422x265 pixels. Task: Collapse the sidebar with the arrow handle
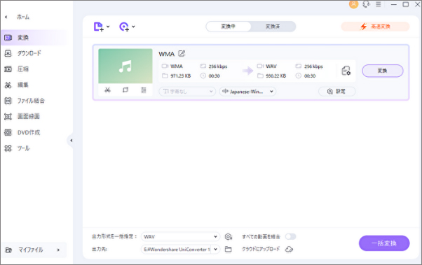click(x=71, y=141)
